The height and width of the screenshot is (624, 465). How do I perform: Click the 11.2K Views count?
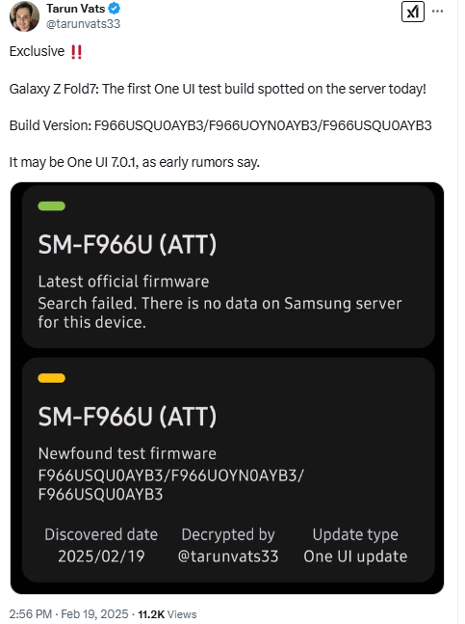coord(168,614)
